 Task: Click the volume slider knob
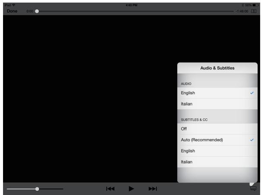[37, 189]
